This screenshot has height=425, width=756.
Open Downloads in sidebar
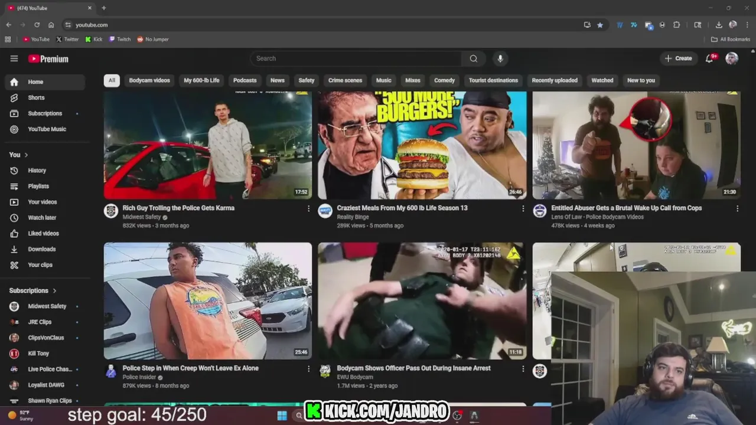(x=45, y=249)
